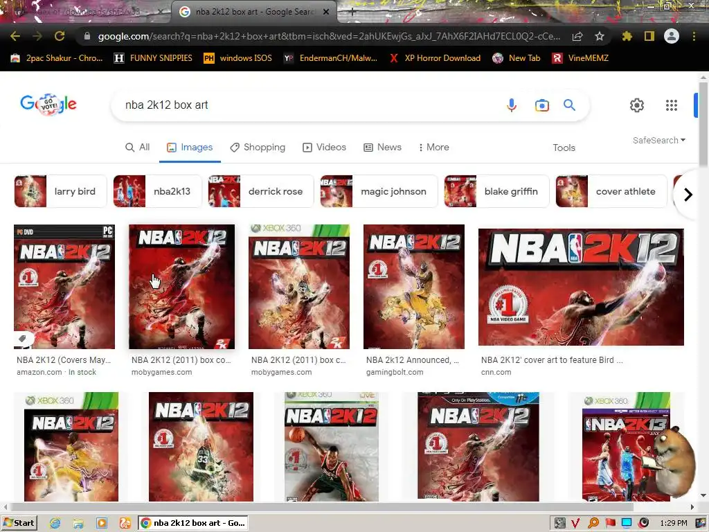Viewport: 709px width, 532px height.
Task: Click the share page icon in address bar
Action: (x=577, y=37)
